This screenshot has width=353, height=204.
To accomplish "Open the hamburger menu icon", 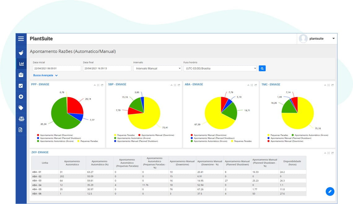I will click(21, 39).
